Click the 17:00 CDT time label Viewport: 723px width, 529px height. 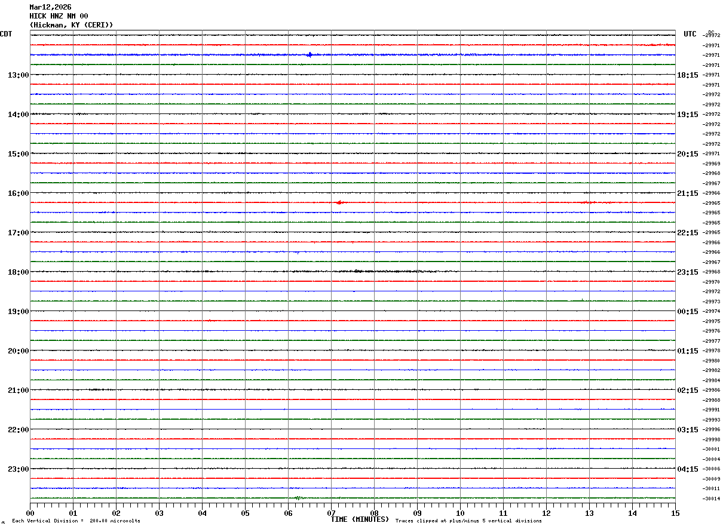19,233
